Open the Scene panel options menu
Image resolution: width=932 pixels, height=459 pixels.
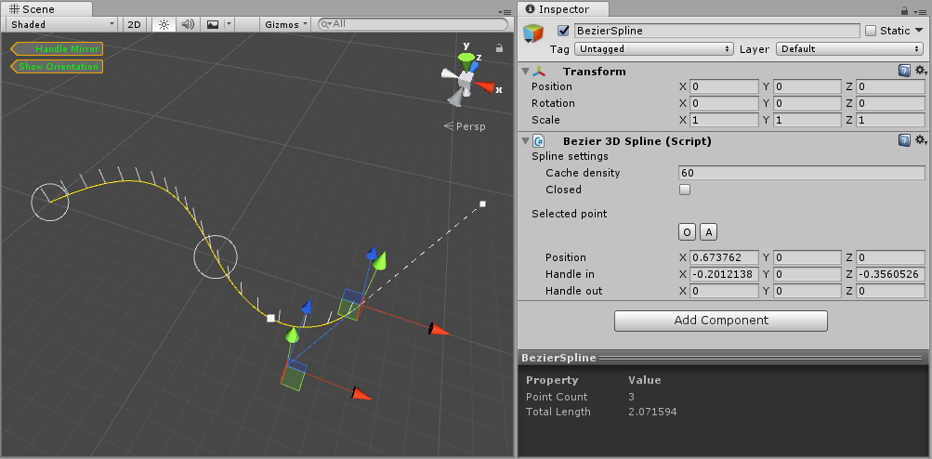pos(505,11)
